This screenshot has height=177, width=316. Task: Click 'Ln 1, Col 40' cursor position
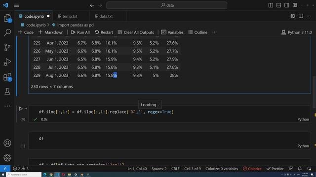pos(137,169)
